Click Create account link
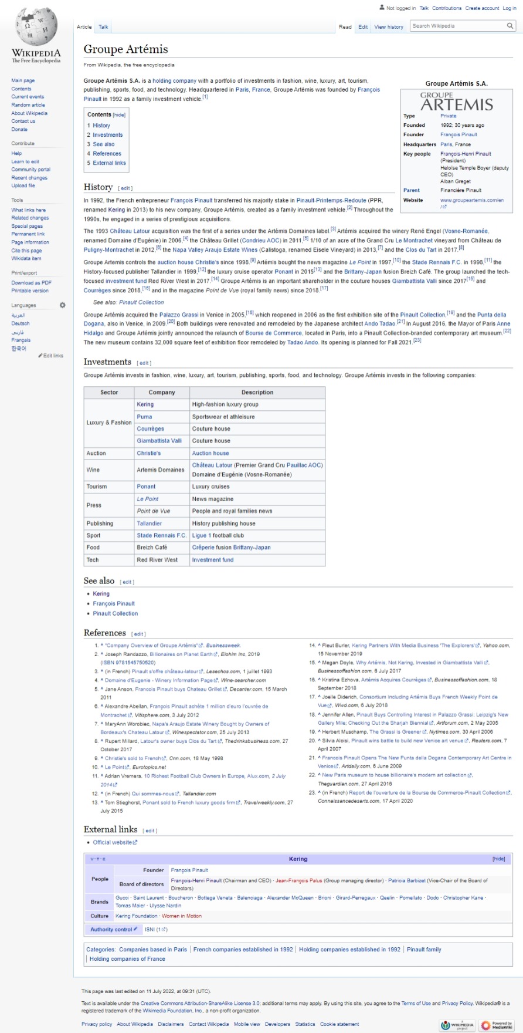 tap(482, 8)
